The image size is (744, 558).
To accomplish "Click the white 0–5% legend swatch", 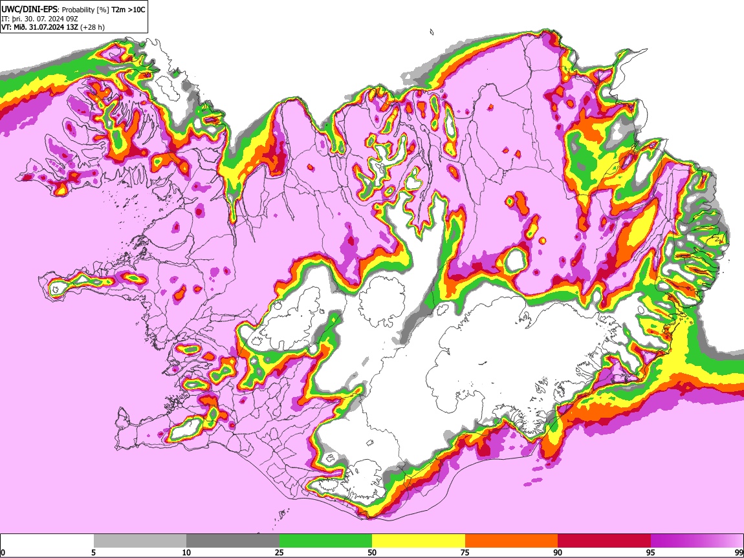I will (x=47, y=541).
